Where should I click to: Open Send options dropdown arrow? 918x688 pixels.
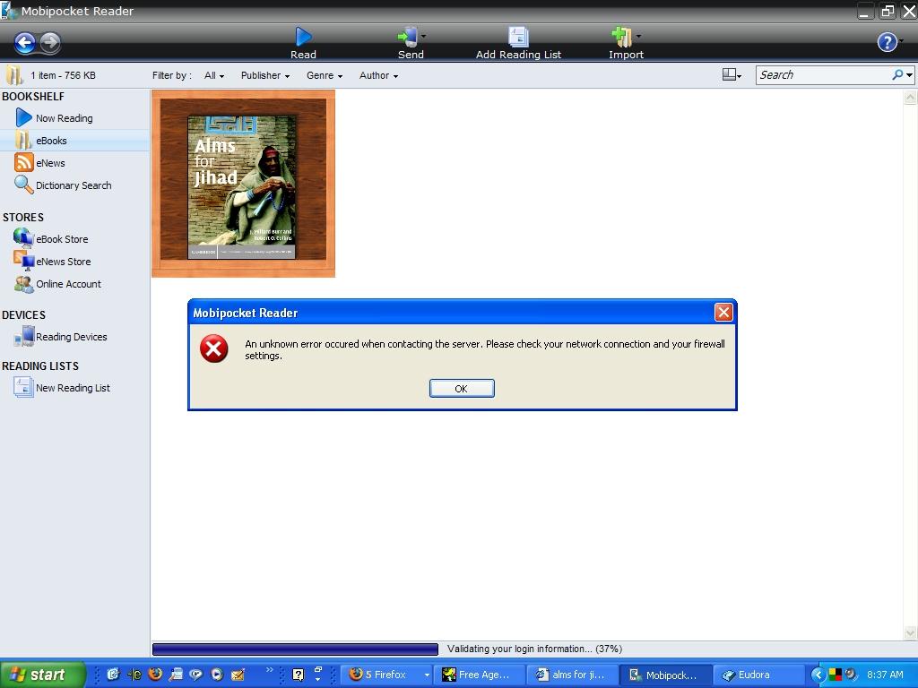point(423,36)
